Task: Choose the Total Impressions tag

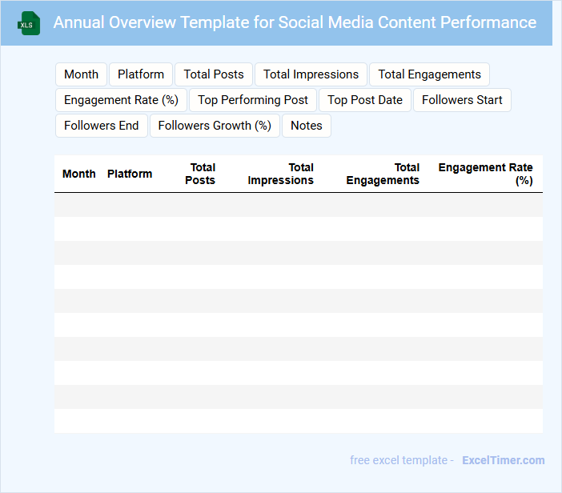Action: click(x=311, y=74)
